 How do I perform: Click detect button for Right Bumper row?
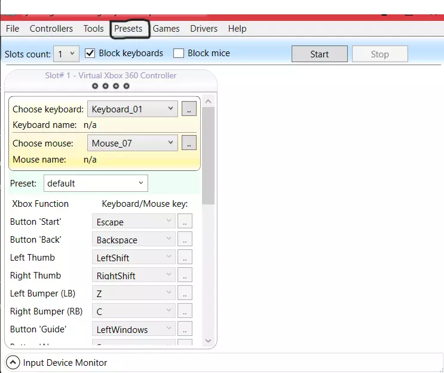tap(185, 311)
